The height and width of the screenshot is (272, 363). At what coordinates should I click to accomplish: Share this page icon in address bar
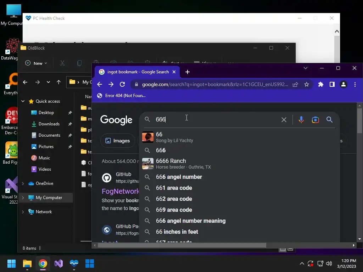click(295, 84)
